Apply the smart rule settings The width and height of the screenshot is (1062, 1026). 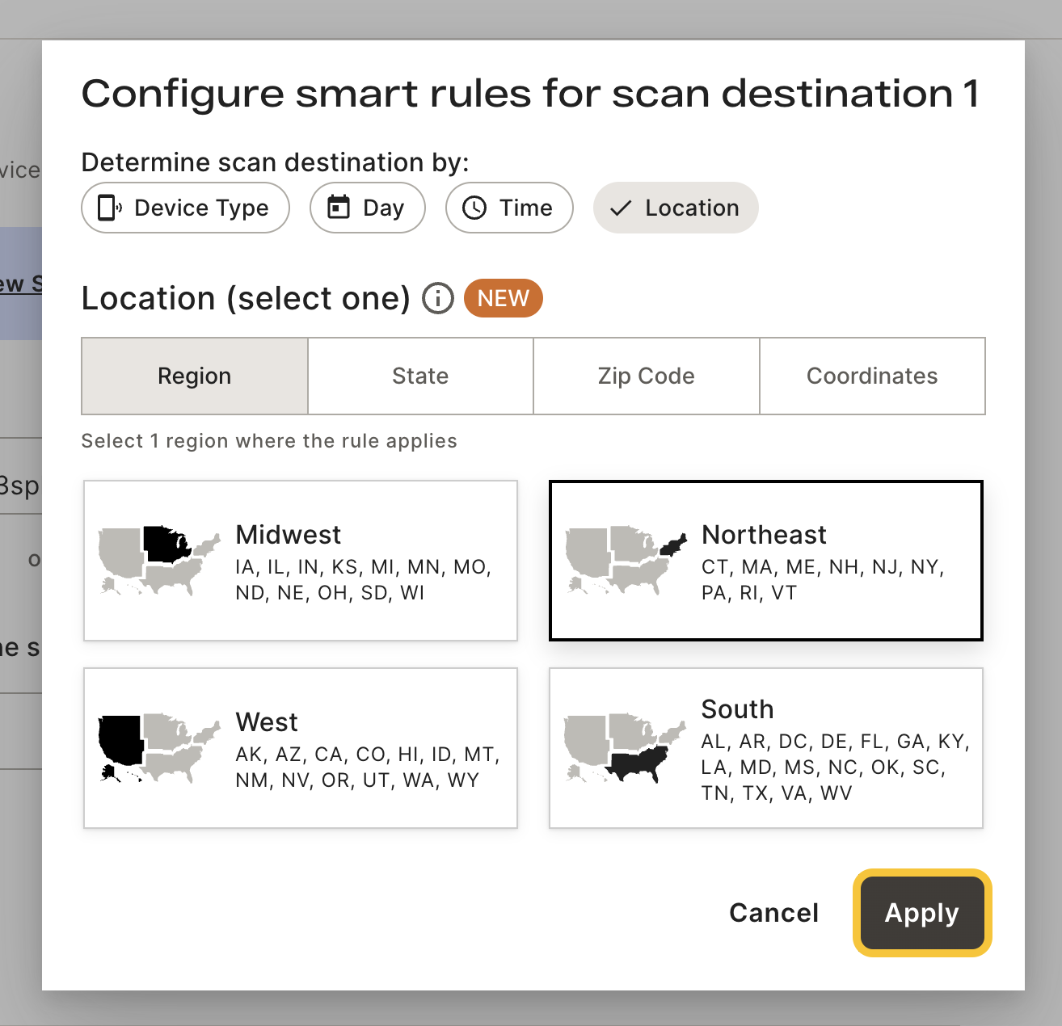[922, 913]
